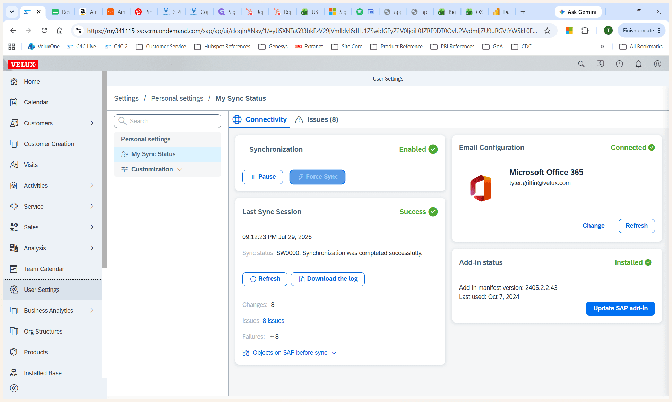Image resolution: width=672 pixels, height=402 pixels.
Task: Expand the Service menu chevron
Action: click(x=92, y=207)
